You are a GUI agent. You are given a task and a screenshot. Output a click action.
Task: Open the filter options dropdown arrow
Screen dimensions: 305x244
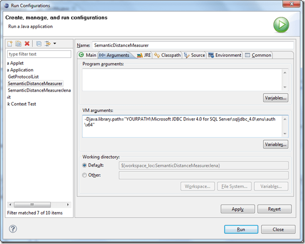click(x=55, y=44)
